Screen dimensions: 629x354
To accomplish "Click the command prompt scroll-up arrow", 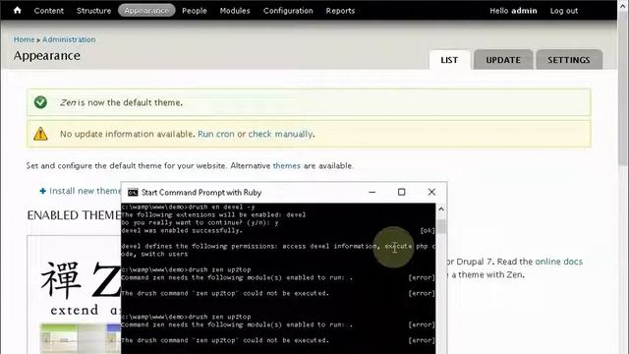I will [x=441, y=209].
